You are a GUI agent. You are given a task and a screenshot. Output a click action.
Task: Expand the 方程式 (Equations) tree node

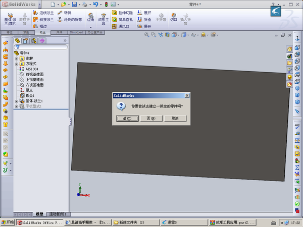pos(17,64)
